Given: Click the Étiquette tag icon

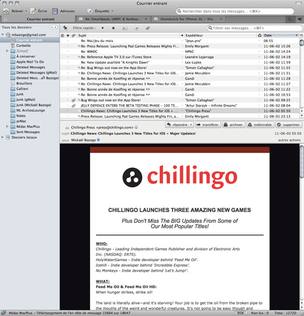Looking at the screenshot, I should click(x=89, y=11).
